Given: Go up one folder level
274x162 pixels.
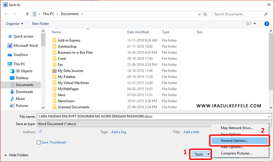Looking at the screenshot, I should click(27, 14).
